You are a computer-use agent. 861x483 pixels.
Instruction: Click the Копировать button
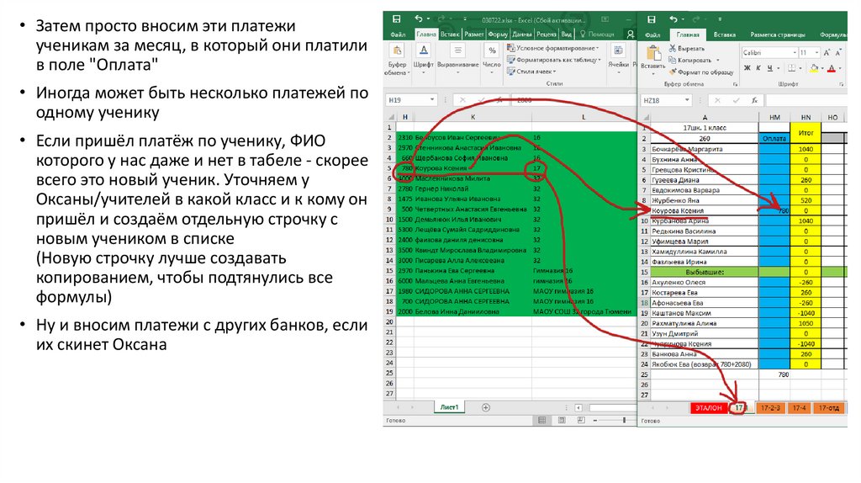(x=695, y=60)
